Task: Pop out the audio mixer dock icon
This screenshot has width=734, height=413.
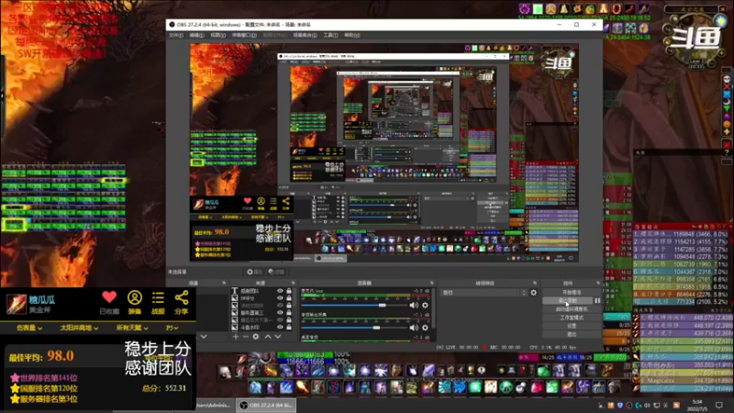Action: tap(431, 283)
